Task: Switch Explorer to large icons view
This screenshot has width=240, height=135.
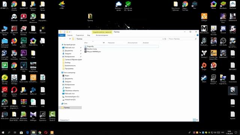Action: click(197, 120)
